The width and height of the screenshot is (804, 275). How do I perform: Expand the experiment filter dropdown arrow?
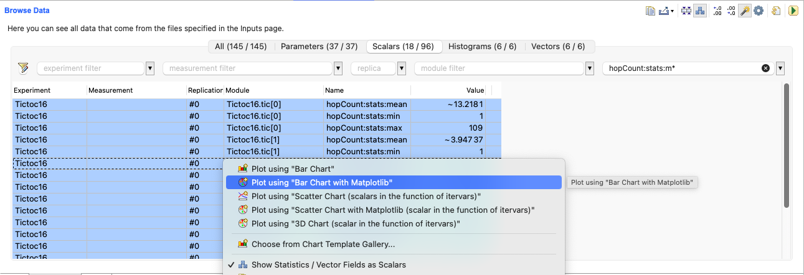(150, 68)
